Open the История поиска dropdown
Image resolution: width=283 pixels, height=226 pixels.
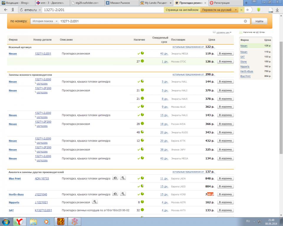coord(45,21)
